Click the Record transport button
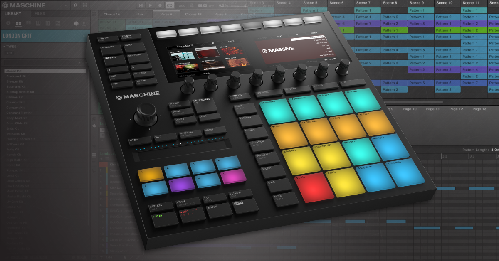Screen dimensions: 499x261 (x=160, y=5)
